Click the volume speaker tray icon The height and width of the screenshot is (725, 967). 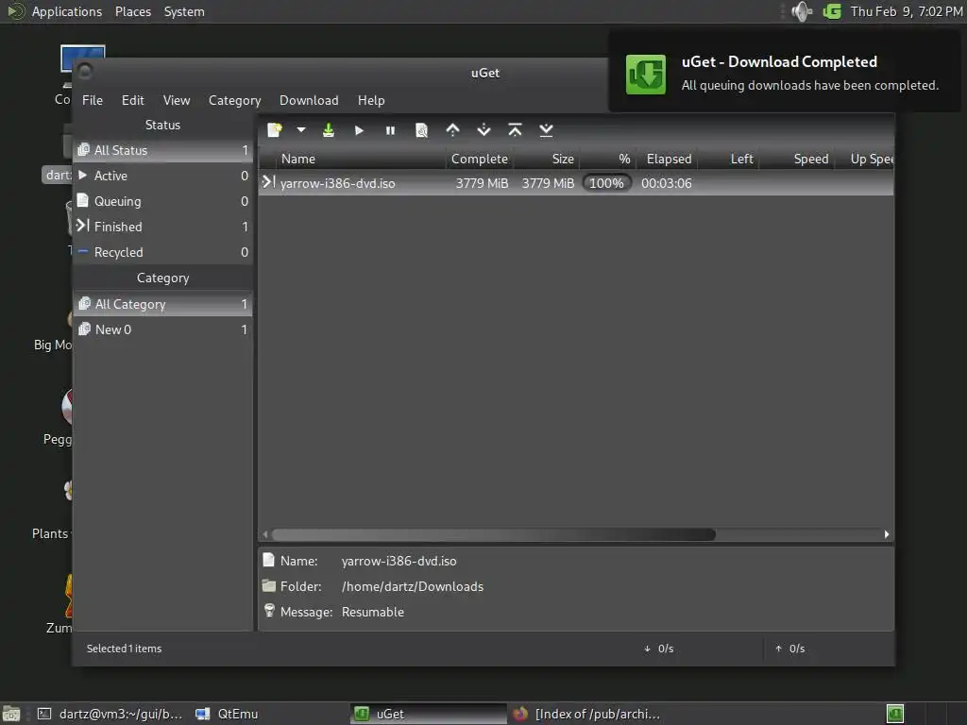(x=801, y=11)
